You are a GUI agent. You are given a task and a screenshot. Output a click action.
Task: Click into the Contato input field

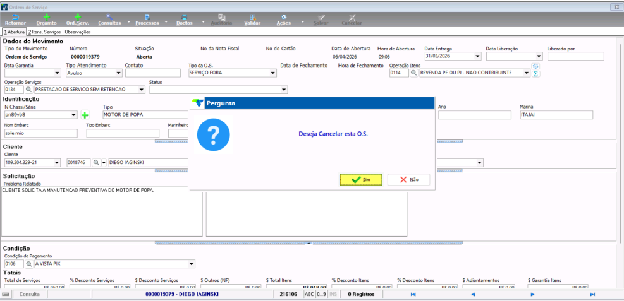(x=153, y=73)
